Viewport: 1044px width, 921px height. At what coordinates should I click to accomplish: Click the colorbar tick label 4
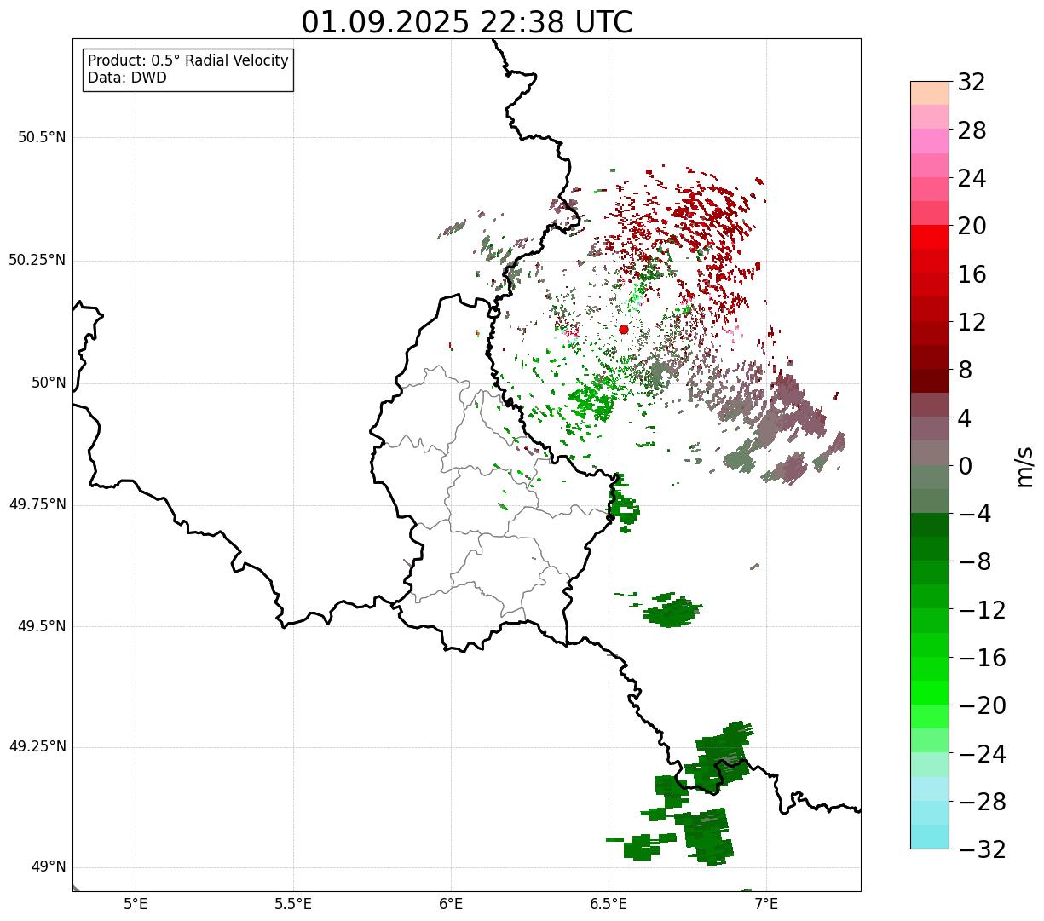[965, 418]
